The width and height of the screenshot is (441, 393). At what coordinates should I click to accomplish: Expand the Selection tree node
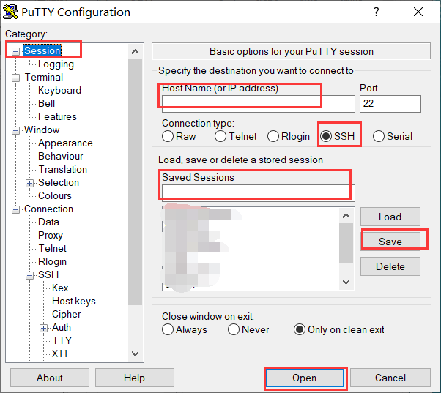point(29,183)
